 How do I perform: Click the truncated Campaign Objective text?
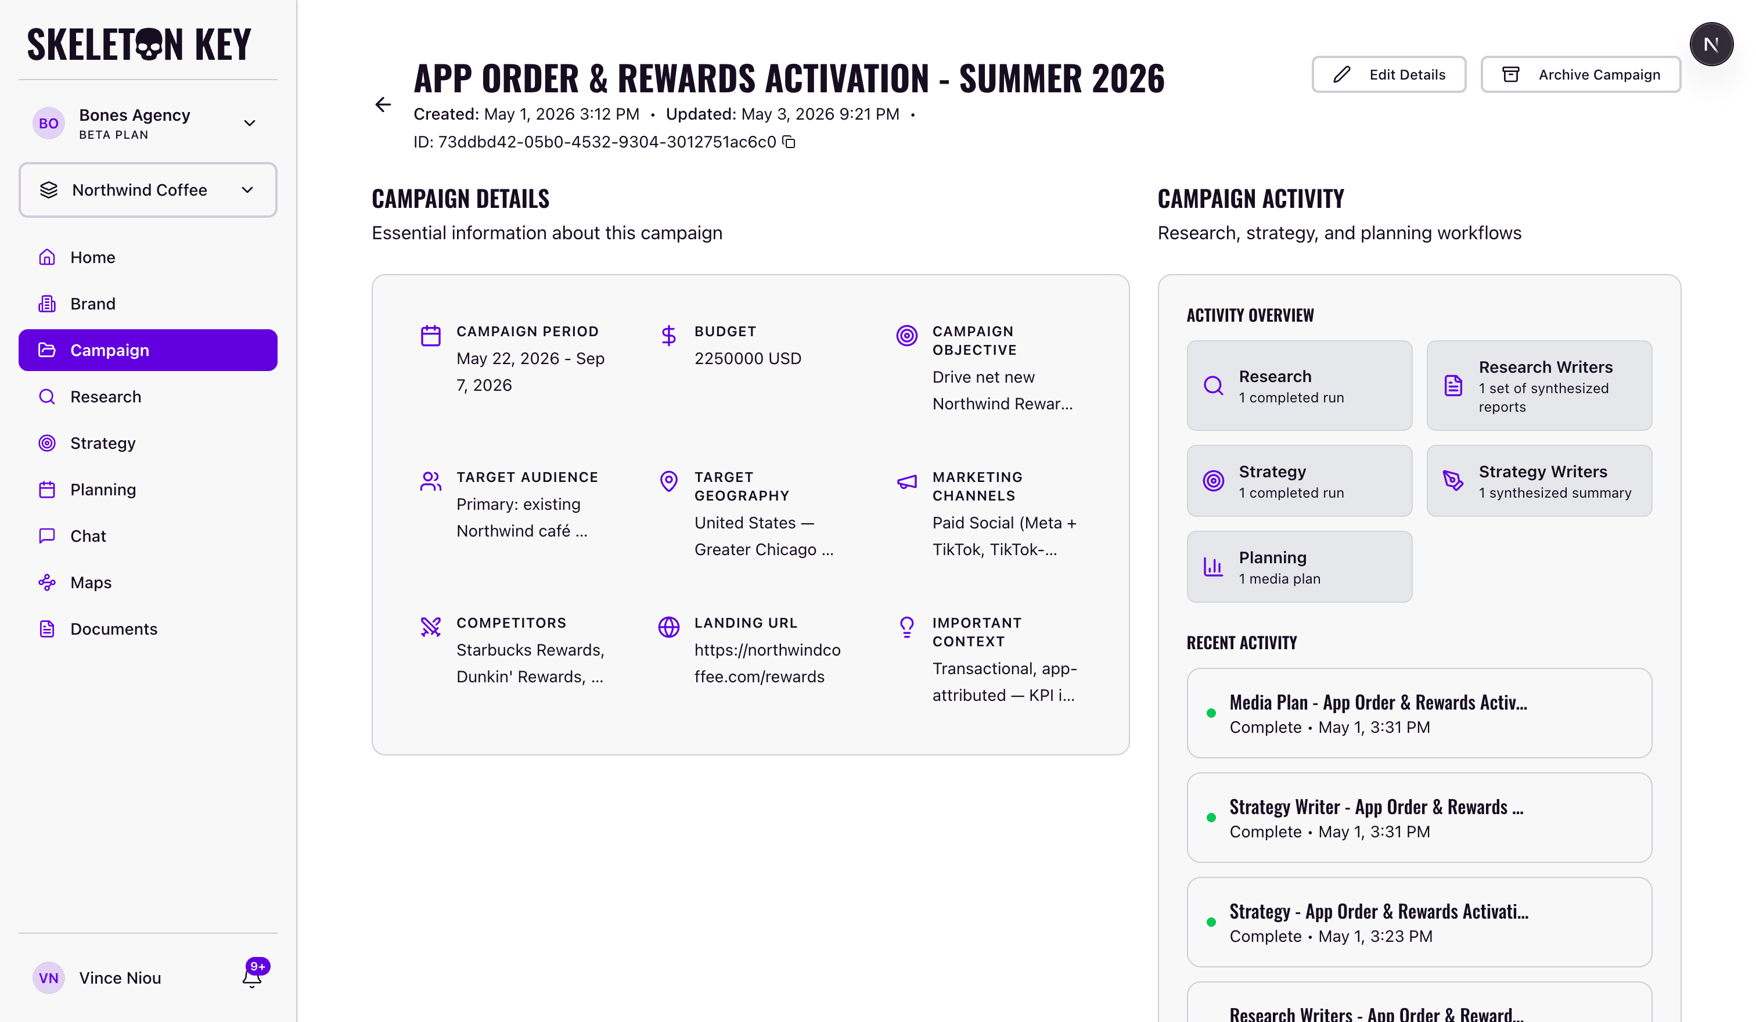coord(1003,390)
